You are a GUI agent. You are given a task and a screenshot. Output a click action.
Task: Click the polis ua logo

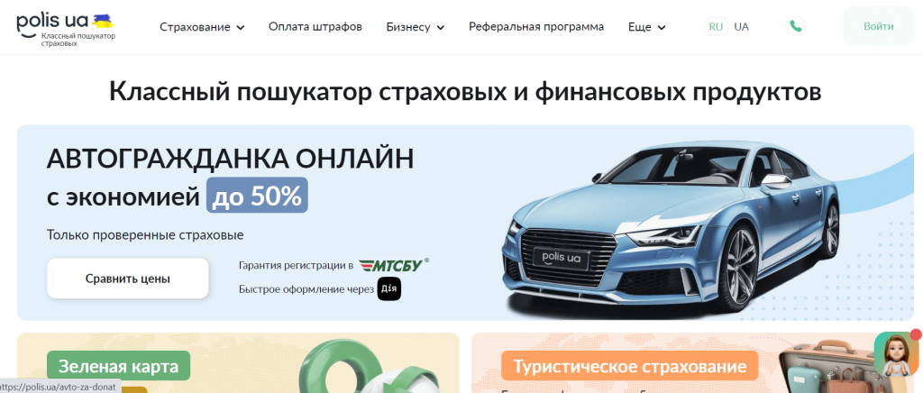[x=65, y=30]
